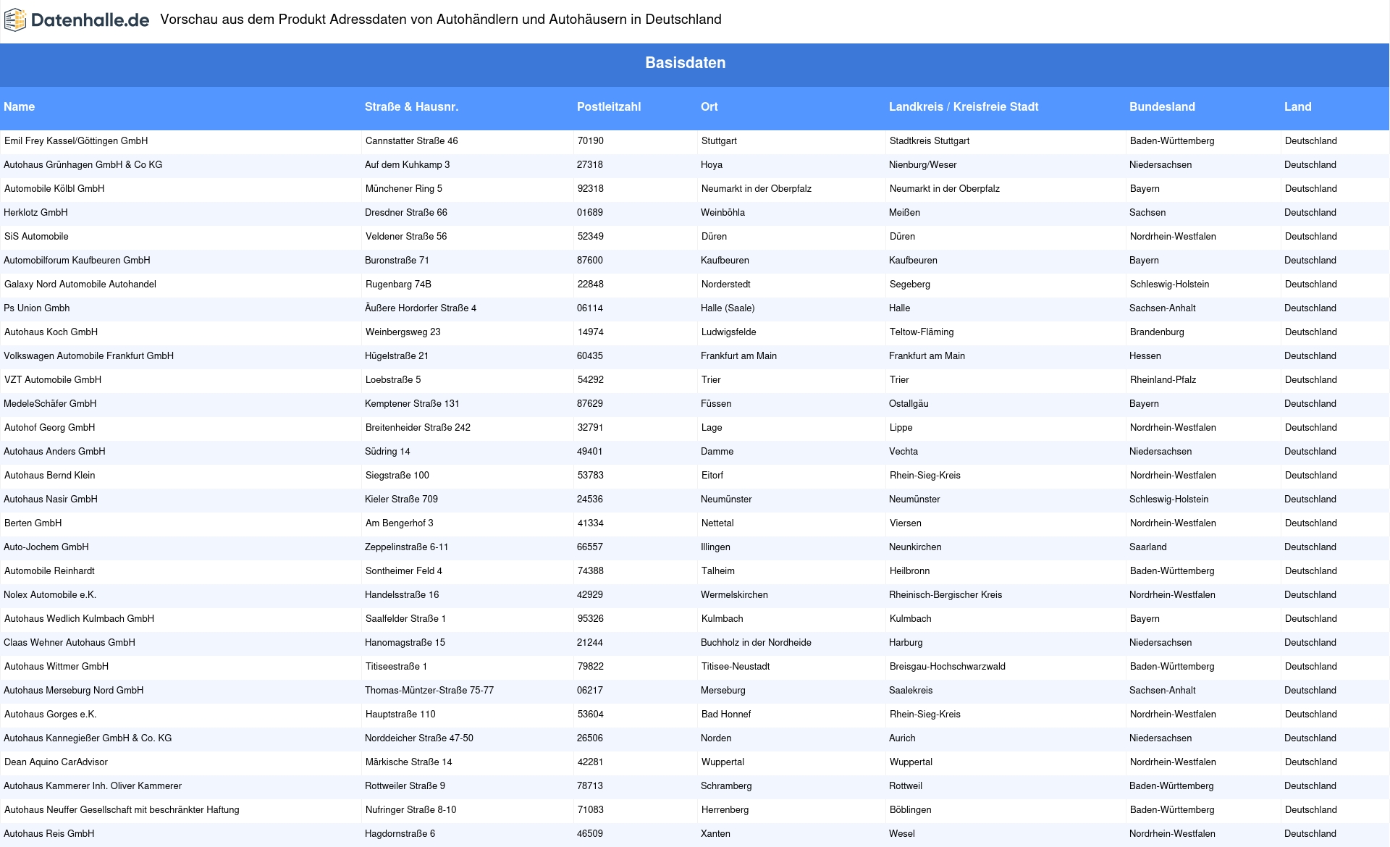Select Autohaus Kammerer Inh. Oliver Kammerer
This screenshot has height=847, width=1390.
93,786
